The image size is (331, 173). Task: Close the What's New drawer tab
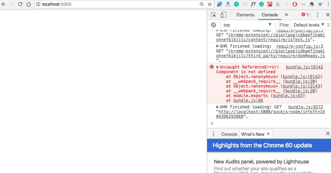click(x=268, y=134)
